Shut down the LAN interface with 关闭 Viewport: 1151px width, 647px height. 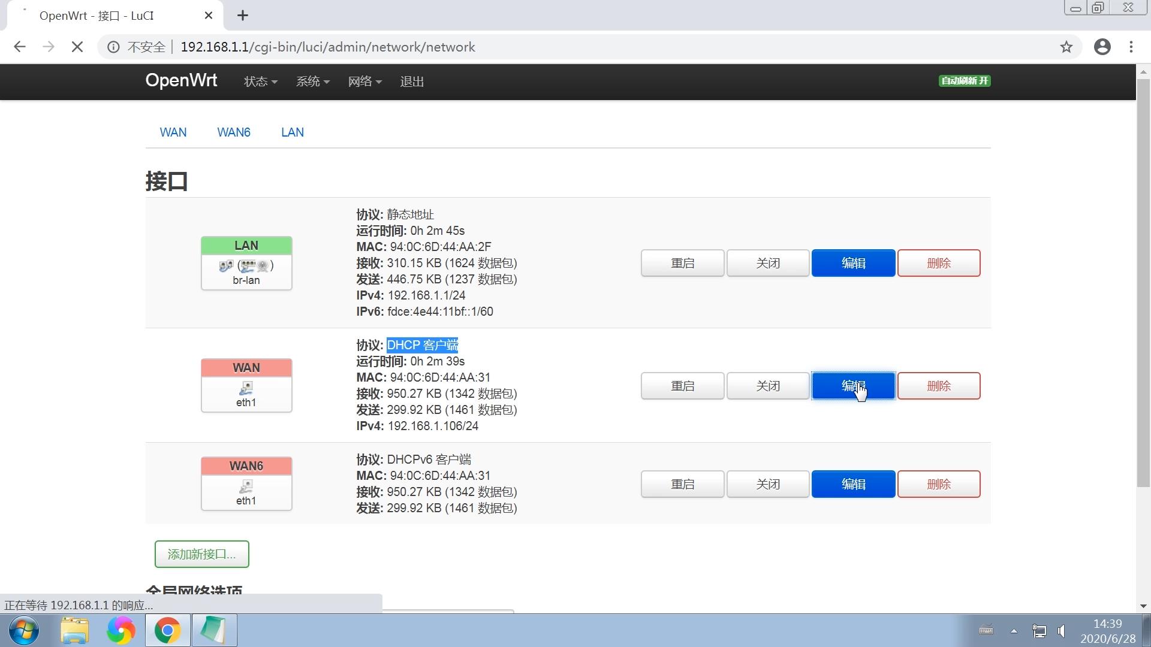(x=767, y=262)
